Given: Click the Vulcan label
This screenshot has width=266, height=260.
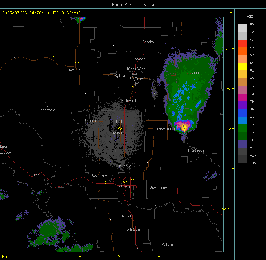Looking at the screenshot, I should 168,245.
